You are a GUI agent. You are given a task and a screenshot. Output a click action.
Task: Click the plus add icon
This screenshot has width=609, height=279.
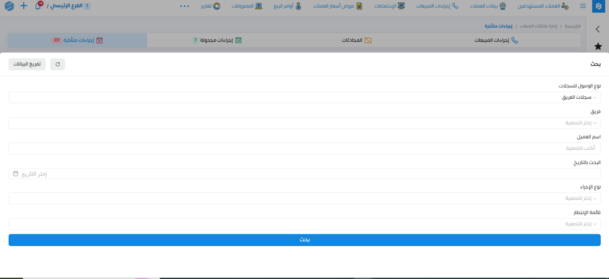point(24,6)
